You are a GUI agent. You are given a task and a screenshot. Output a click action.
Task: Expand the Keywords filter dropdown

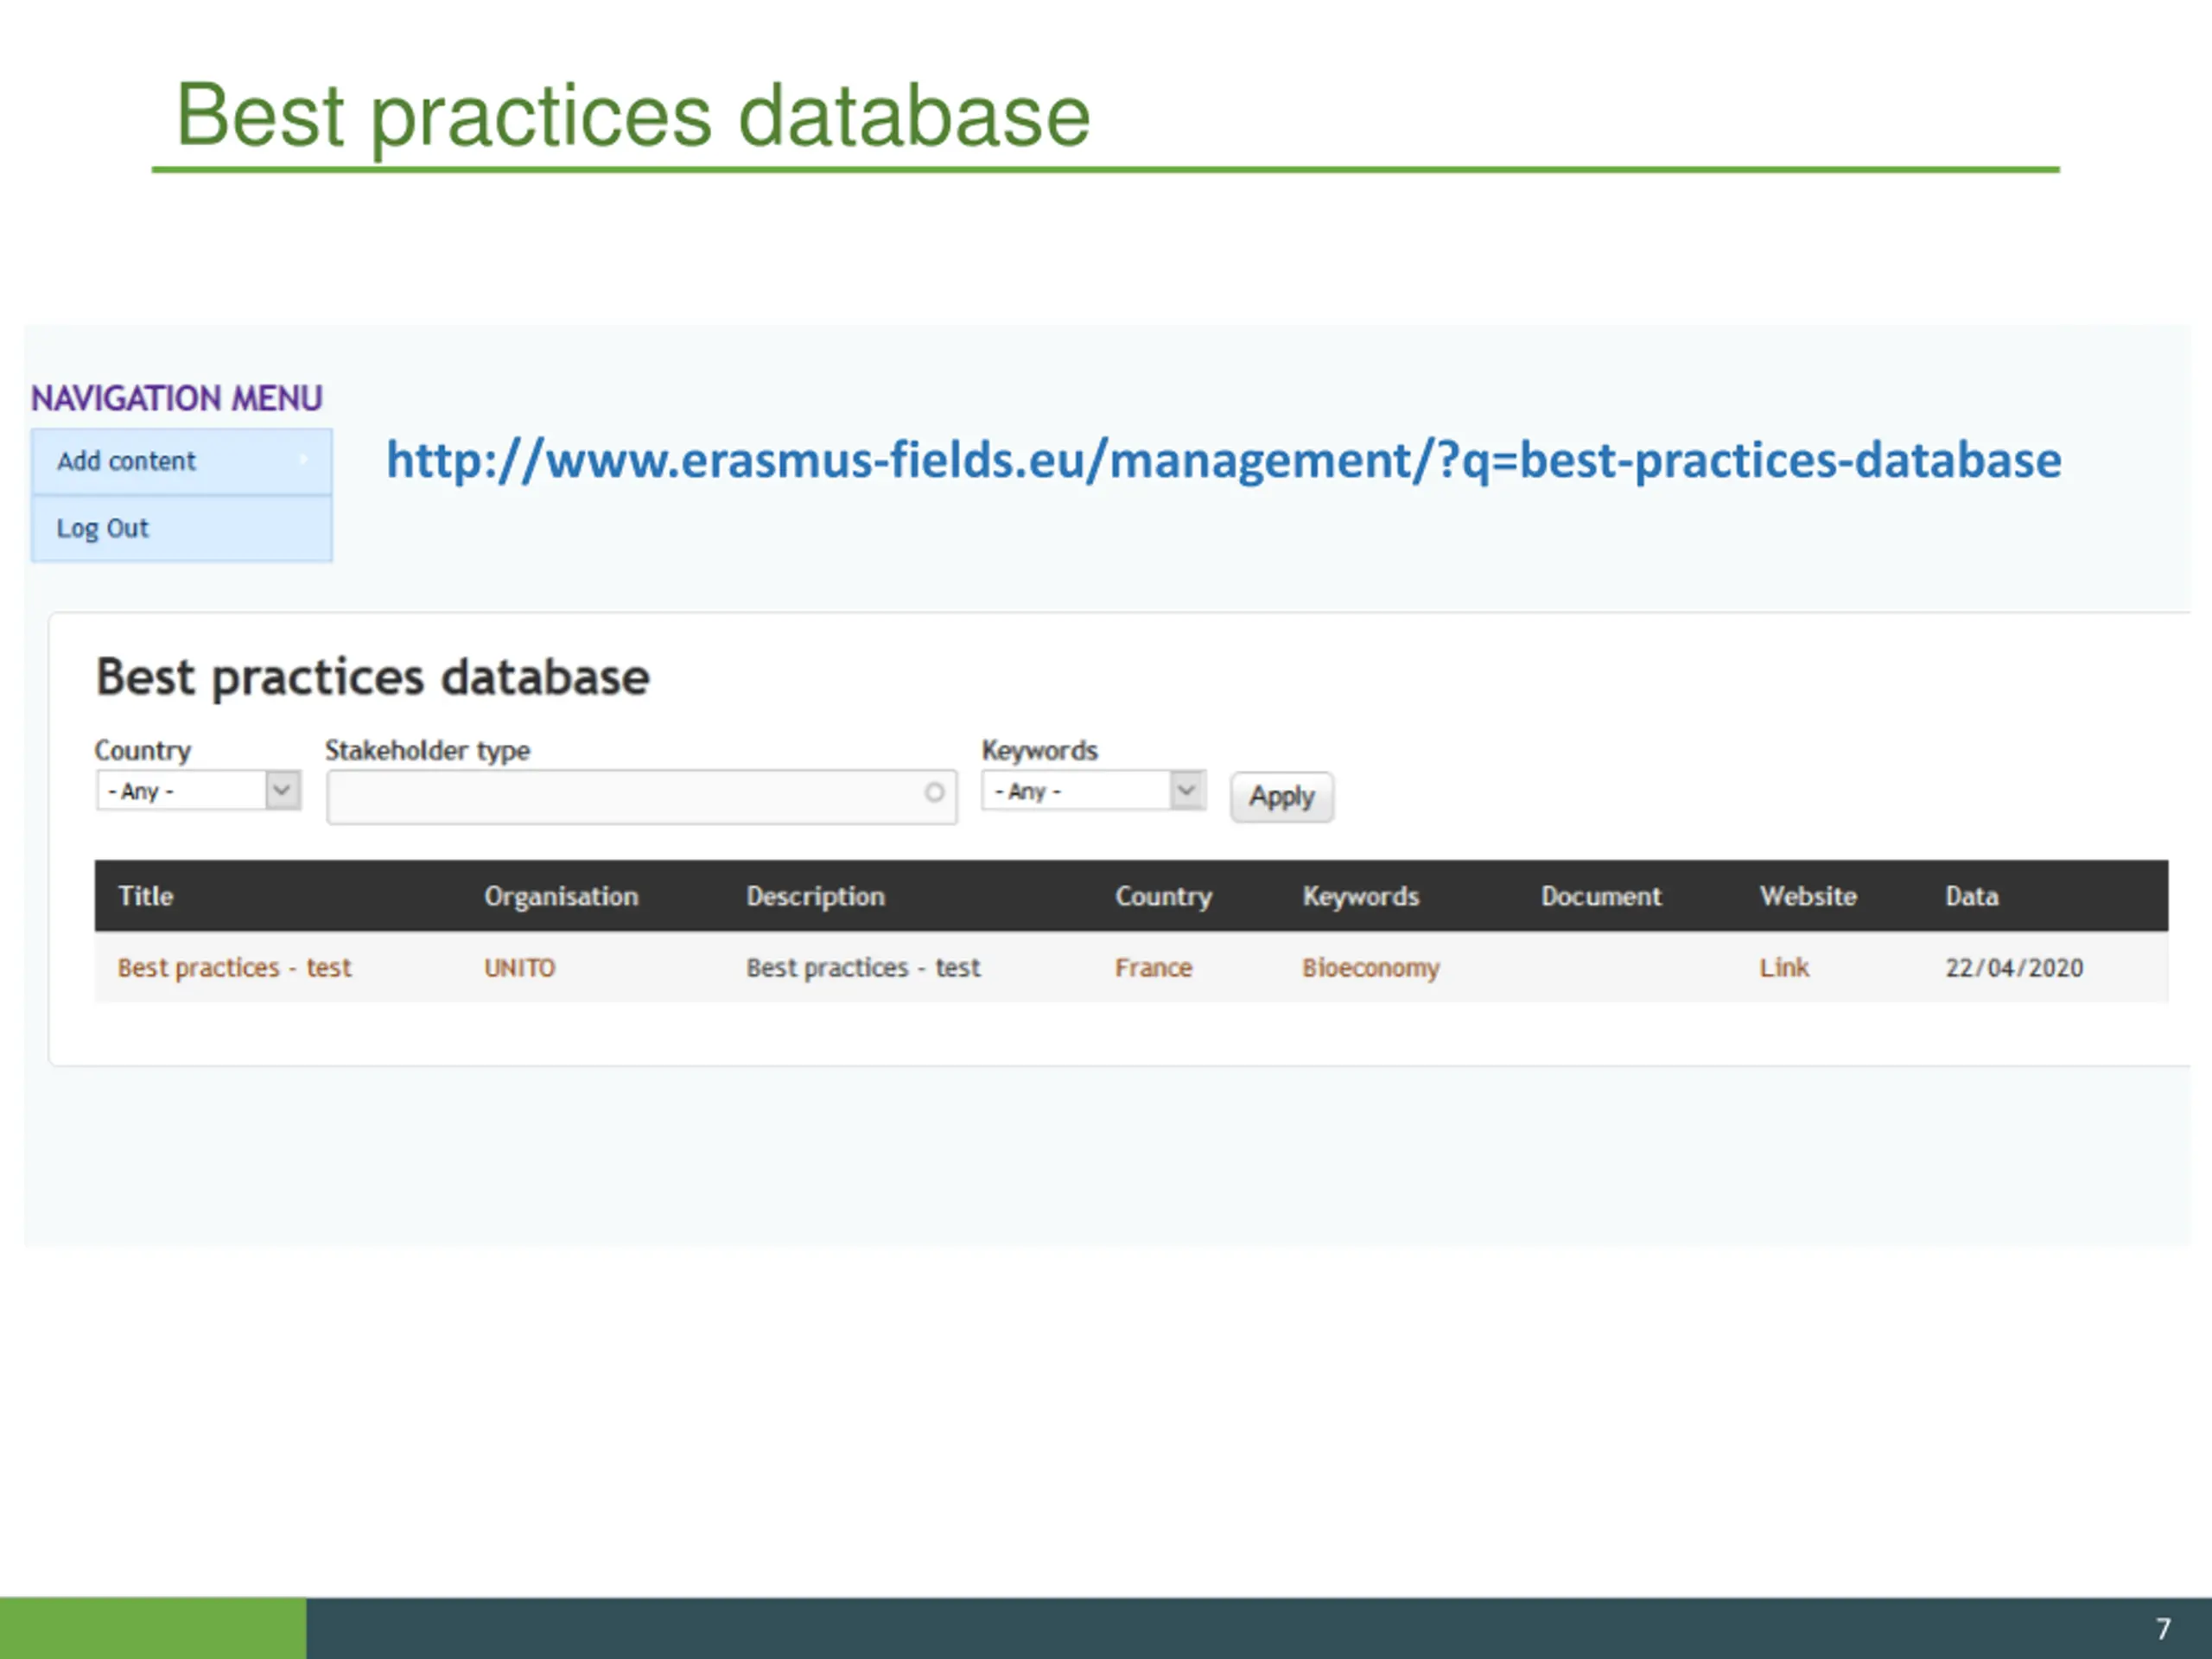pyautogui.click(x=1093, y=791)
